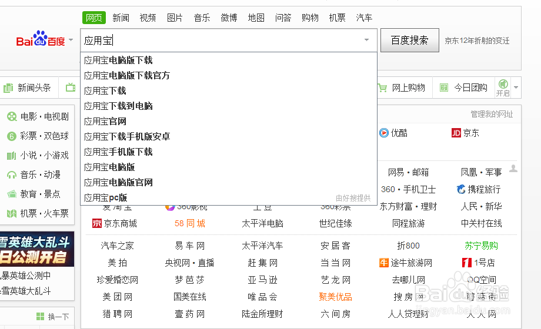The image size is (541, 329).
Task: Open the 360·手机卫士 link
Action: click(x=408, y=189)
